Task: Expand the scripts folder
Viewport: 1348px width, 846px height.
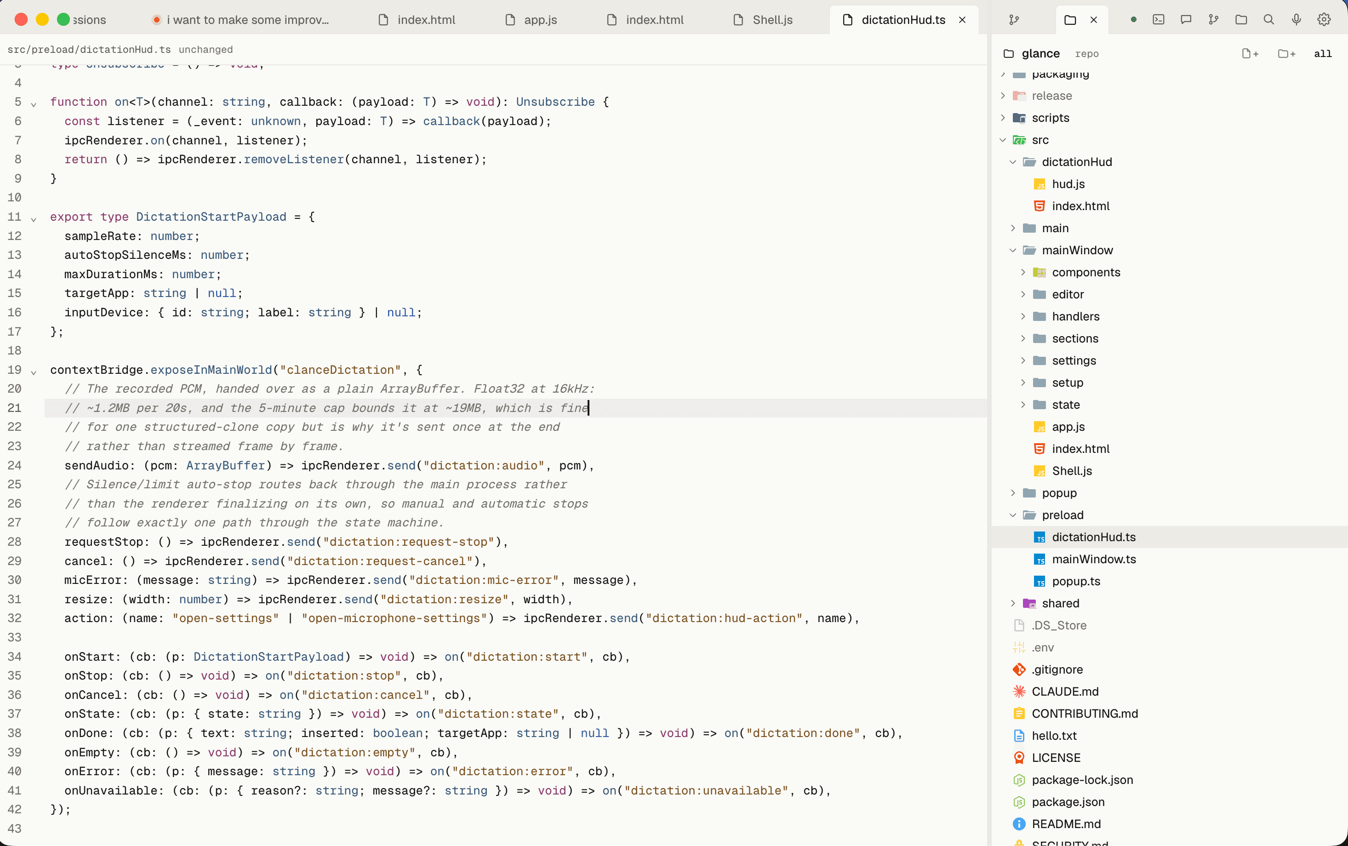Action: coord(1003,118)
